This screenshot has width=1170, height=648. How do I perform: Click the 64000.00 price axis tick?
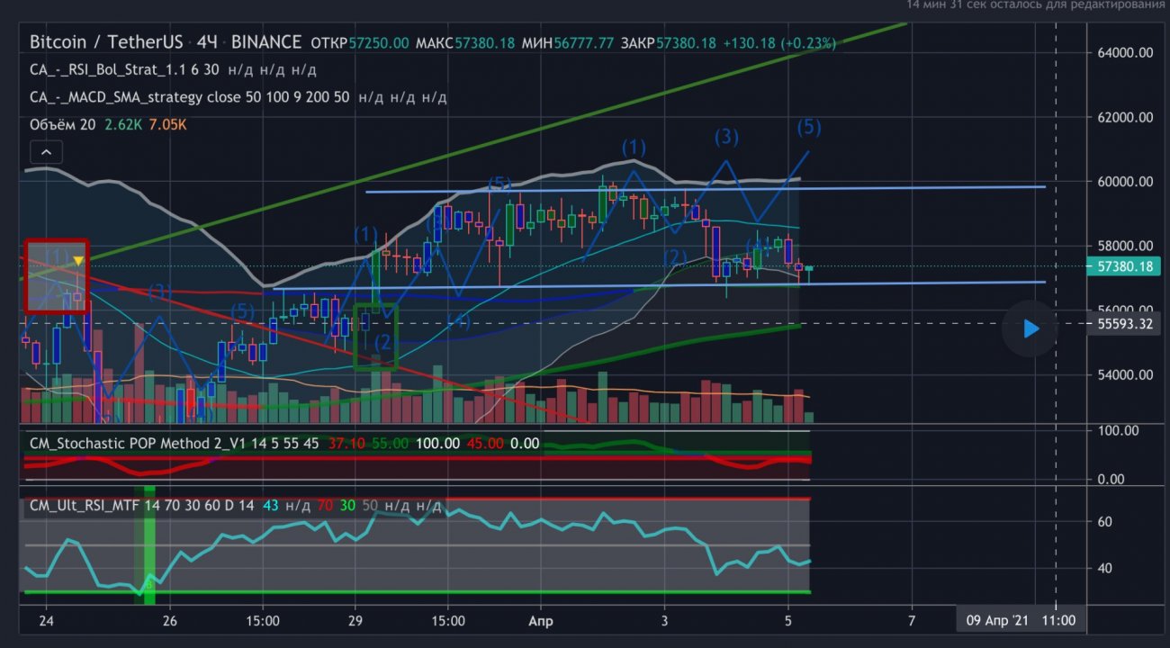click(1125, 53)
